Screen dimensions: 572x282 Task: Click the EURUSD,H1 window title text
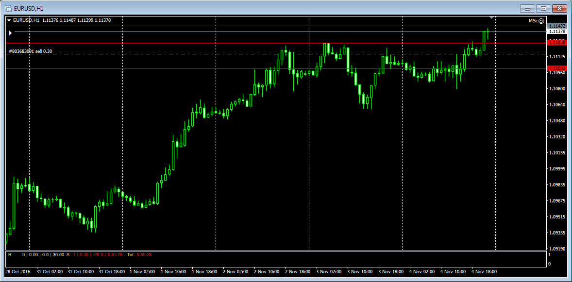28,8
